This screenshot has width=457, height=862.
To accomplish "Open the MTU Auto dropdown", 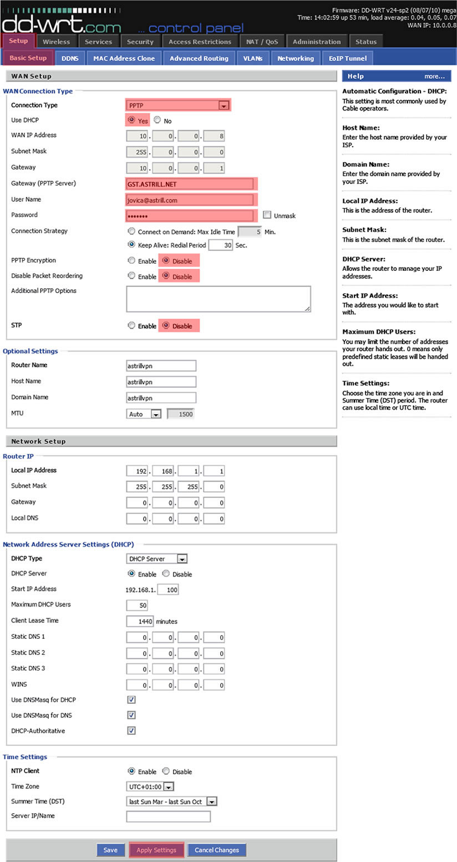I will (x=144, y=414).
